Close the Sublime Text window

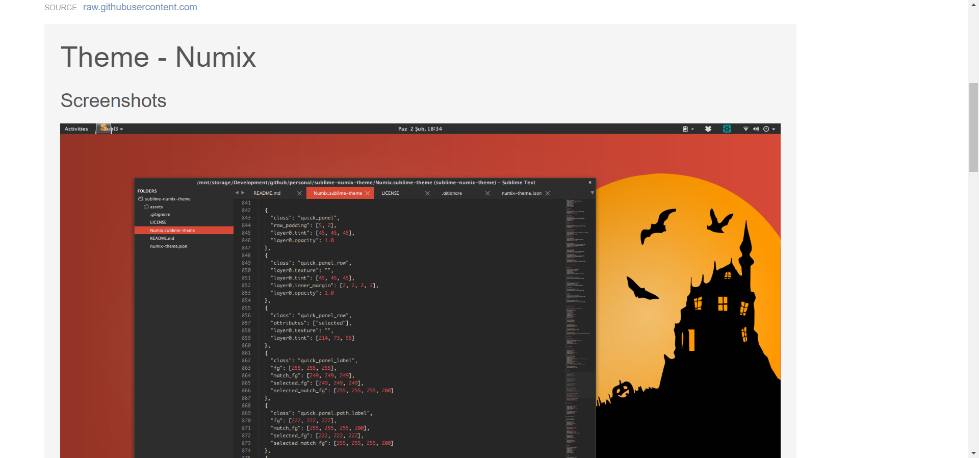[x=590, y=183]
